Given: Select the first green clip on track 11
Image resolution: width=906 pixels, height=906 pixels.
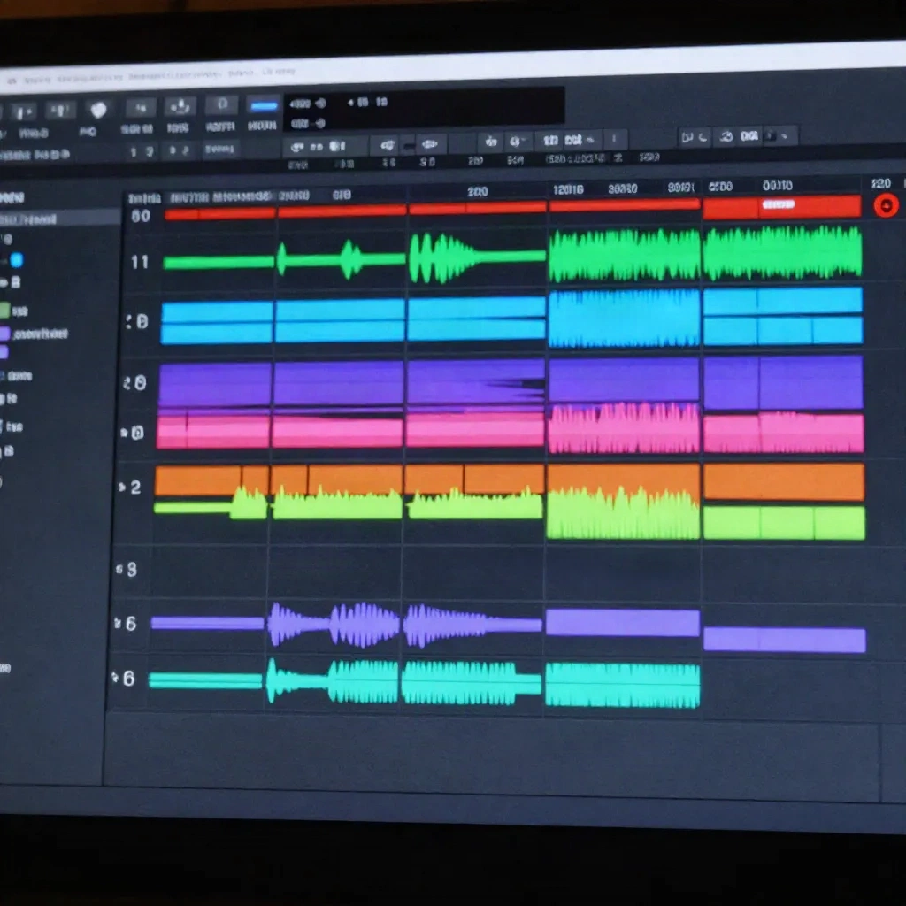Looking at the screenshot, I should pyautogui.click(x=219, y=263).
